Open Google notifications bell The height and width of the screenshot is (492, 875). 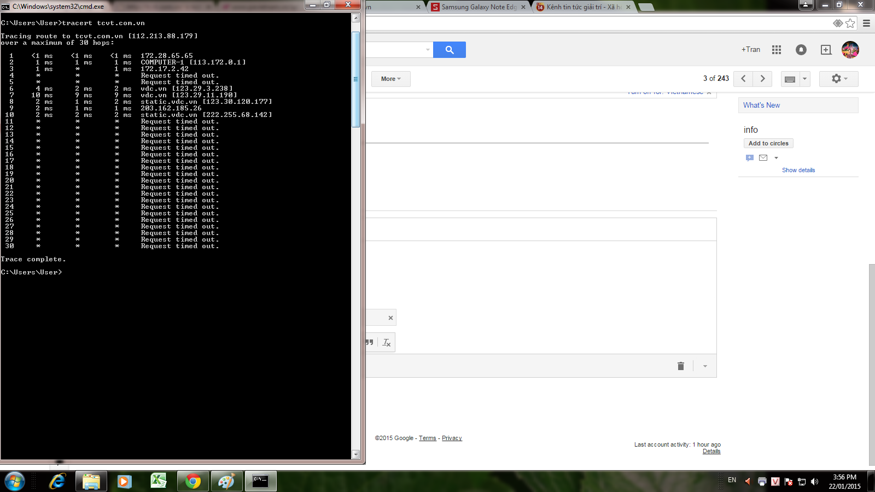(x=801, y=50)
